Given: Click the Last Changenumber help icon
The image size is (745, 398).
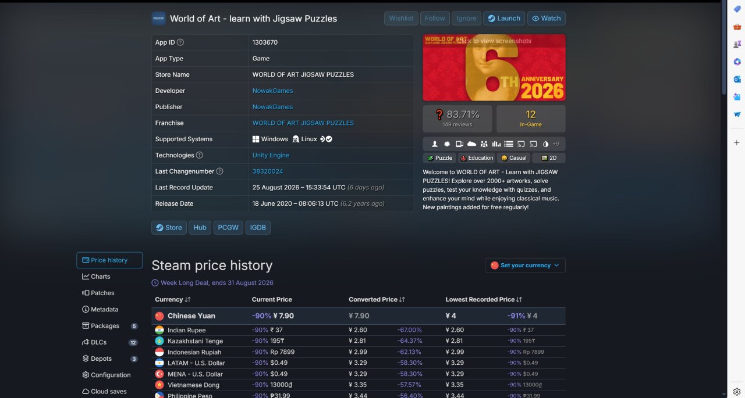Looking at the screenshot, I should (x=219, y=171).
